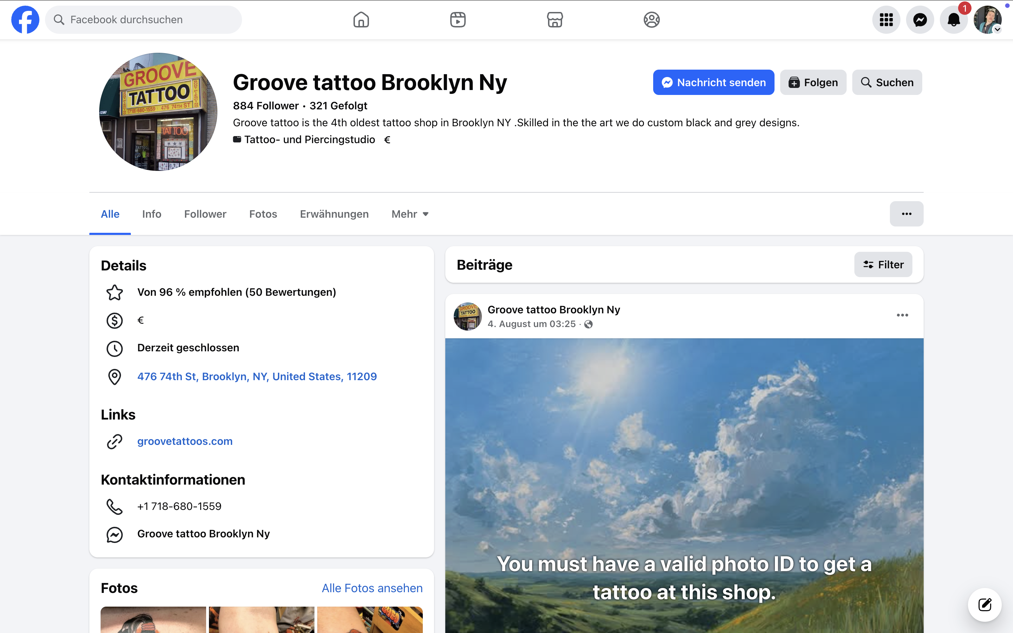
Task: Click the Folgen button
Action: (813, 83)
